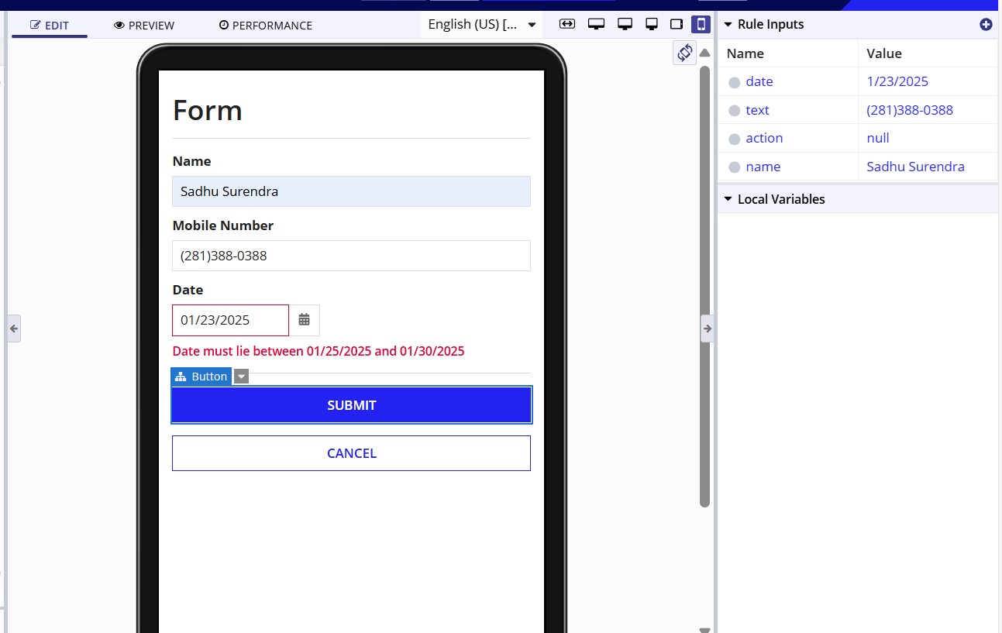Collapse the right pane arrow
The height and width of the screenshot is (633, 1002).
(708, 329)
